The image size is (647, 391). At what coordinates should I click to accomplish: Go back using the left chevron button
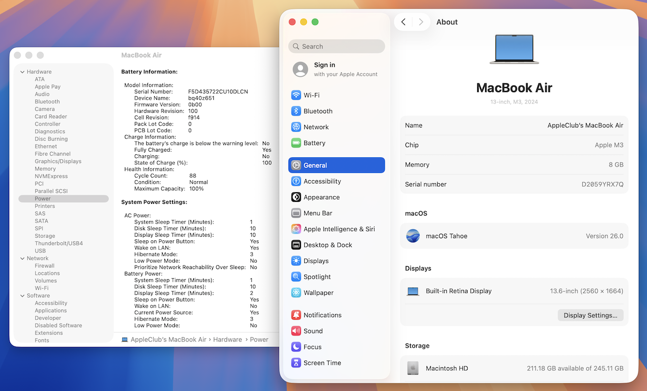pos(403,22)
